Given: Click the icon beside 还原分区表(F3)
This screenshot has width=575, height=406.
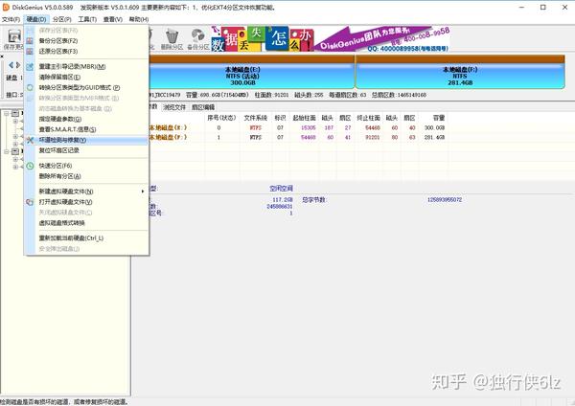Looking at the screenshot, I should click(x=30, y=52).
